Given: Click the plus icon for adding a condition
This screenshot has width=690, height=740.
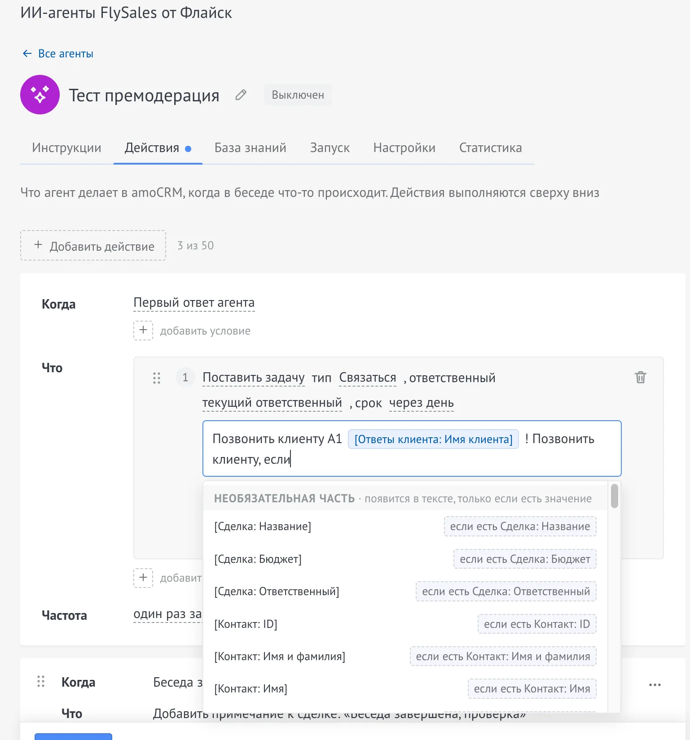Looking at the screenshot, I should point(143,330).
